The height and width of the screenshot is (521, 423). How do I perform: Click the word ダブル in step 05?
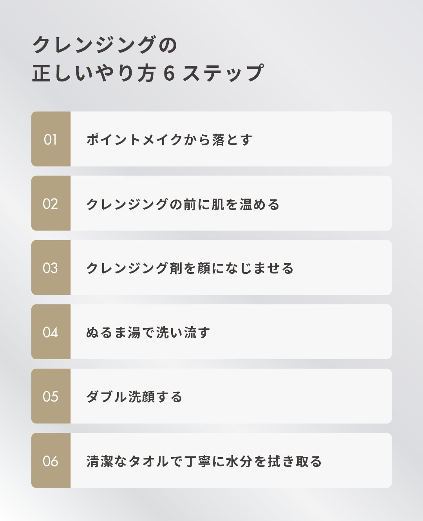pyautogui.click(x=106, y=396)
